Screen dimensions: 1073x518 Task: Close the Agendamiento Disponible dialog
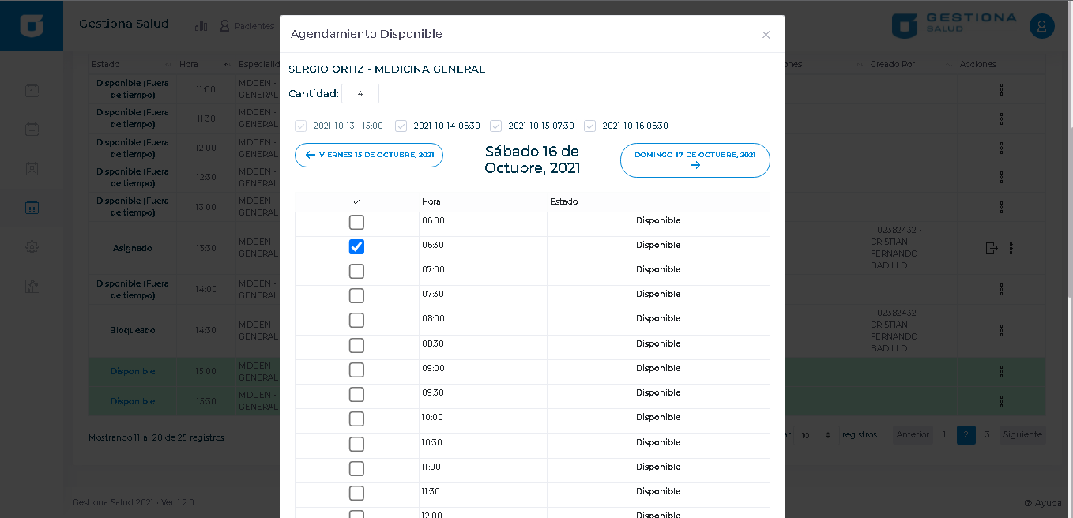766,35
